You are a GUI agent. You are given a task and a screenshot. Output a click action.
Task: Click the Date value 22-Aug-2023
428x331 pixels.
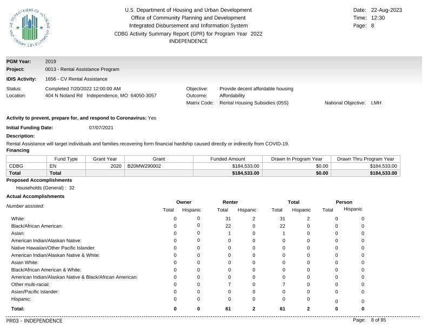pyautogui.click(x=386, y=10)
